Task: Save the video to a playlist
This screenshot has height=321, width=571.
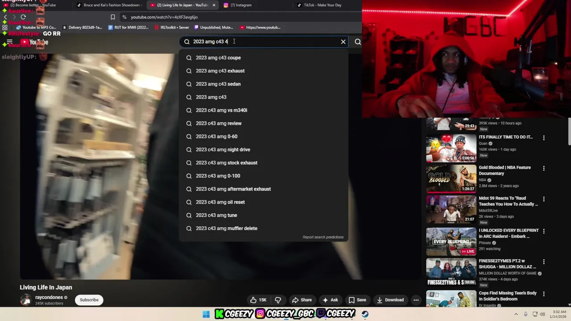Action: point(357,300)
